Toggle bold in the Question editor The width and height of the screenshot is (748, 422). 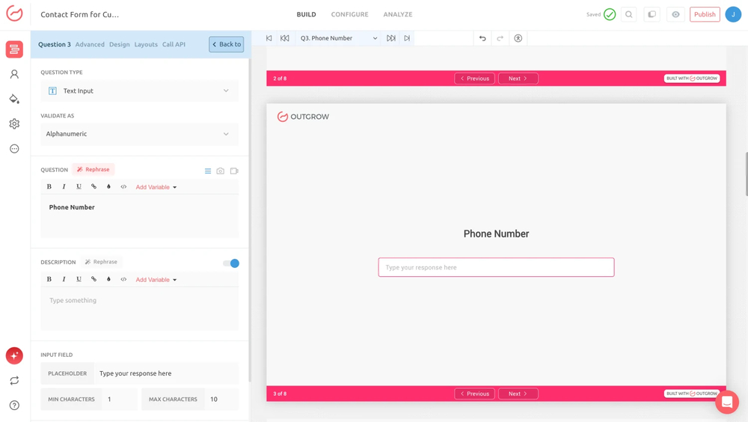pyautogui.click(x=49, y=187)
